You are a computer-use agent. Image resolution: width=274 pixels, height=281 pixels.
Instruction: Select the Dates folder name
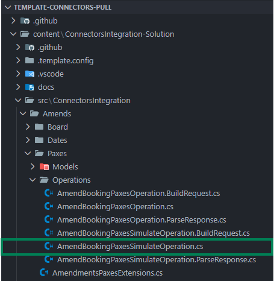point(57,140)
